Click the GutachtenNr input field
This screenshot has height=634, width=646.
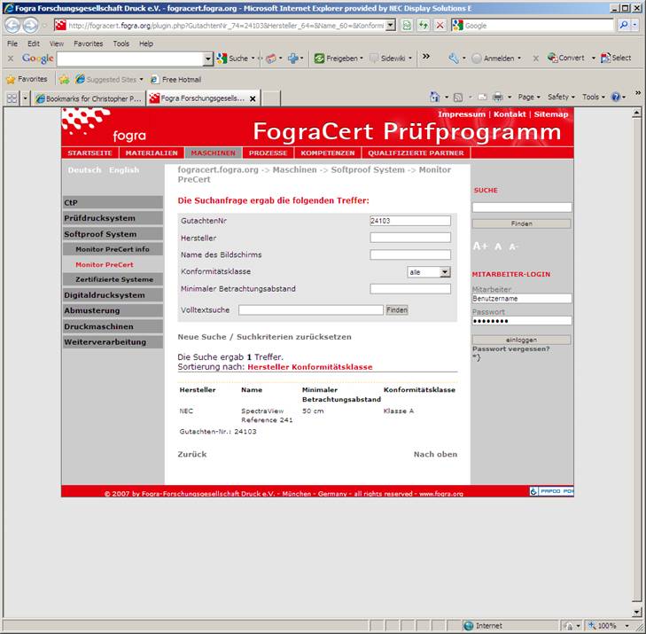(410, 221)
